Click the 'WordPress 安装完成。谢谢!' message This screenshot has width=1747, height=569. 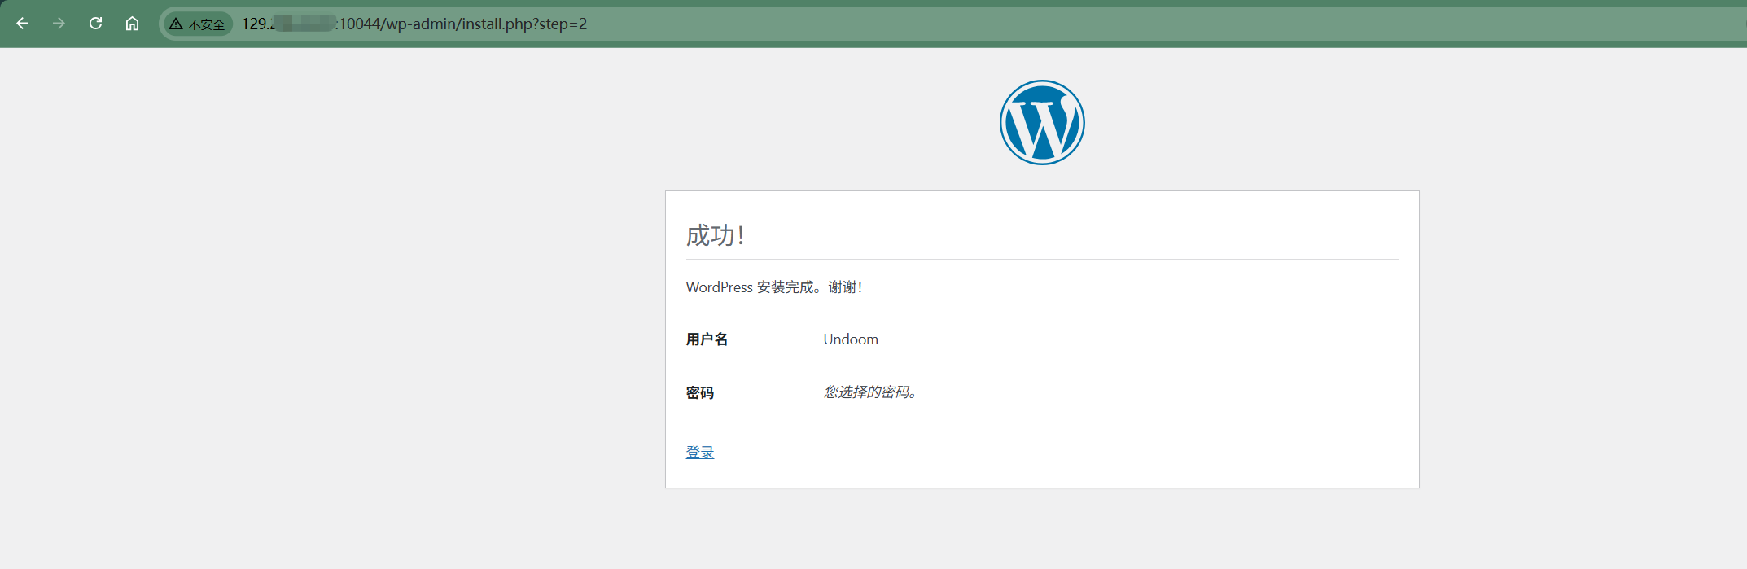(x=774, y=287)
